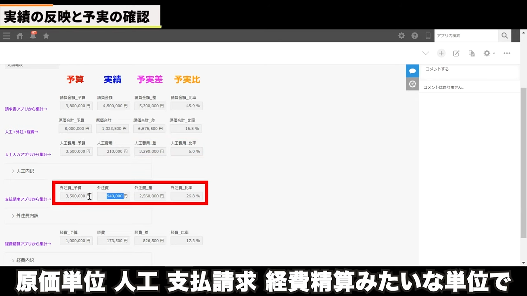Expand the 人工内訳 section
The height and width of the screenshot is (296, 527).
25,171
